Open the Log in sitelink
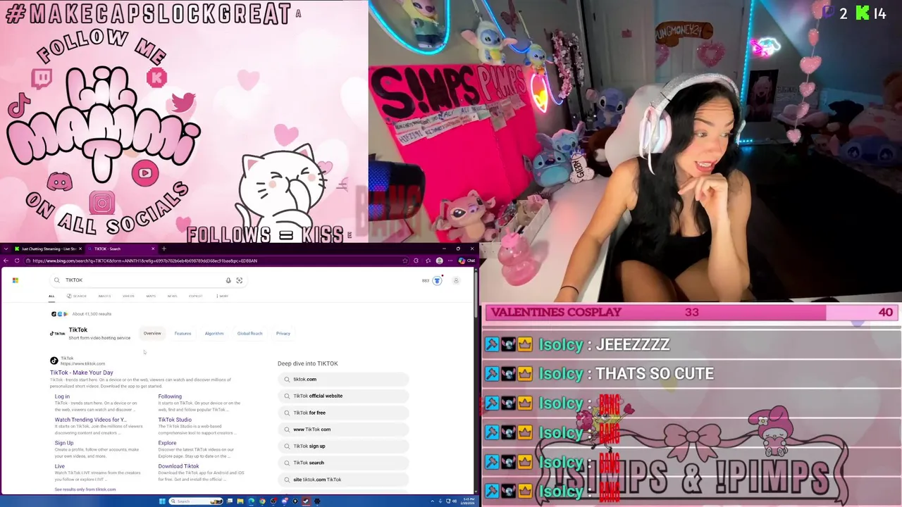This screenshot has width=902, height=507. [x=62, y=396]
